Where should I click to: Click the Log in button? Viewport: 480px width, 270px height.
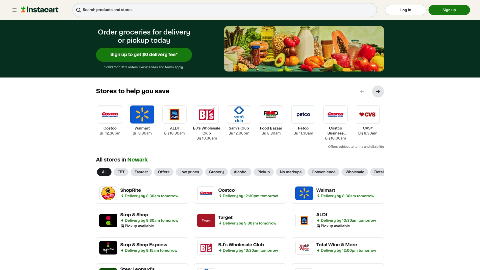(406, 10)
